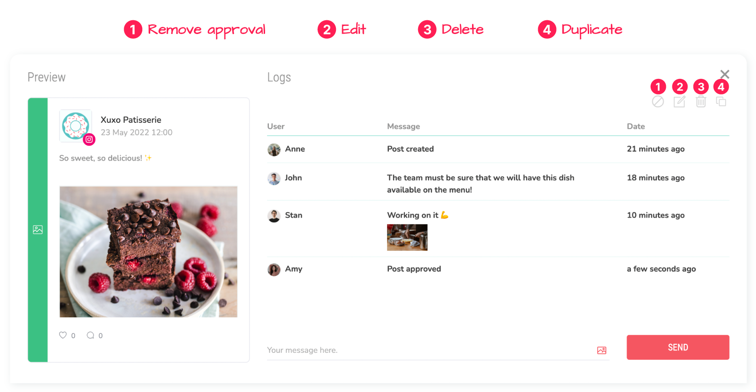Close the logs dialog with the X
This screenshot has height=392, width=756.
click(725, 74)
